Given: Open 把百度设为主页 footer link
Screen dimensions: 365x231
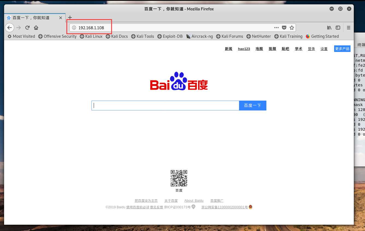Looking at the screenshot, I should [x=146, y=201].
